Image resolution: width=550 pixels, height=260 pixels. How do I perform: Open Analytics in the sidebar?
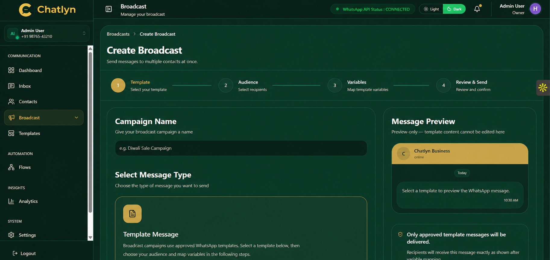(44, 201)
